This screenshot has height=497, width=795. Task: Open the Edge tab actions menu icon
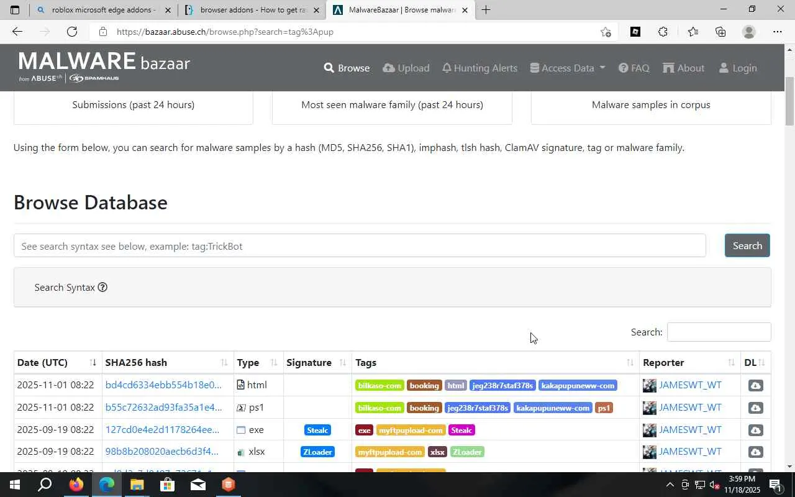coord(15,10)
